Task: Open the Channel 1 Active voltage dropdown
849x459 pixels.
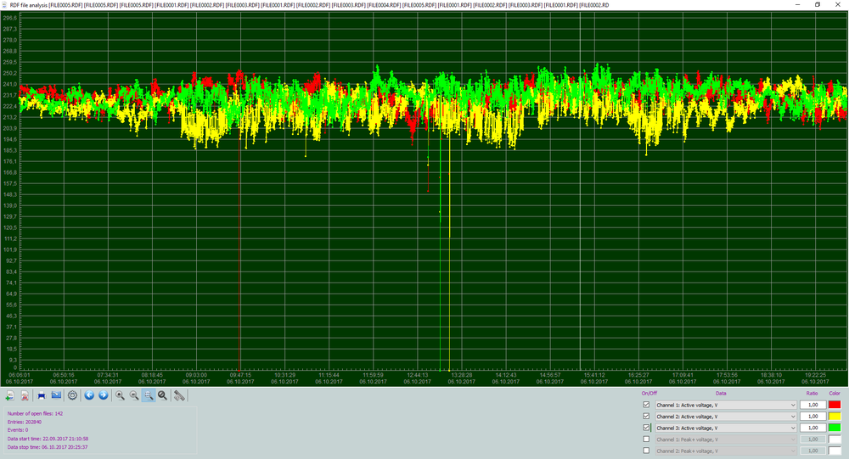Action: click(726, 405)
